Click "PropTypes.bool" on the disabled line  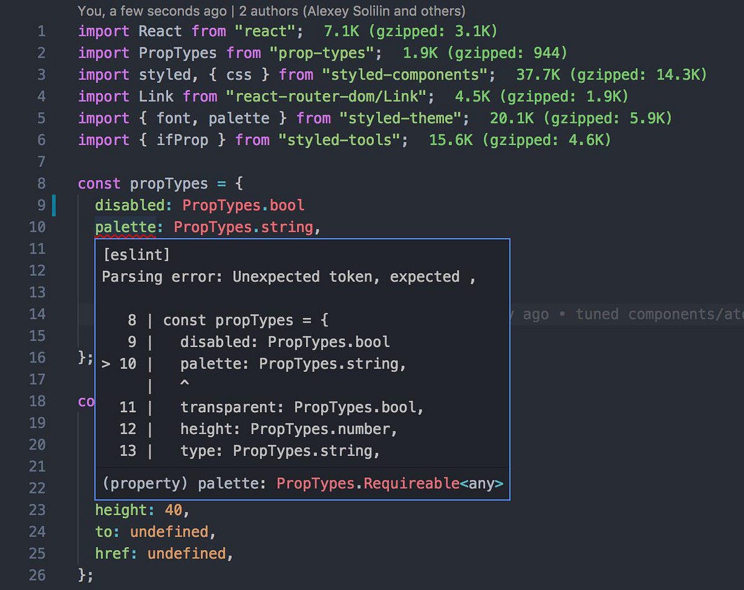(x=242, y=205)
